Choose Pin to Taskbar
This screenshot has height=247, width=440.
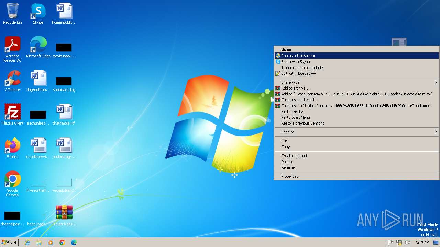pos(356,111)
